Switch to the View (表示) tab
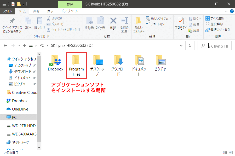Screen dimensions: 235x156 tap(50, 11)
